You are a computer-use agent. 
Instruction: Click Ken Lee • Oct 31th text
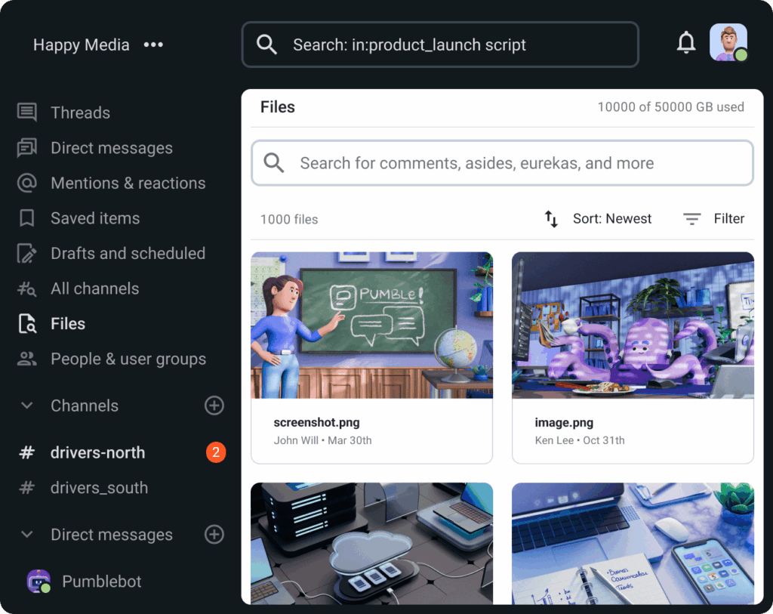[x=580, y=440]
